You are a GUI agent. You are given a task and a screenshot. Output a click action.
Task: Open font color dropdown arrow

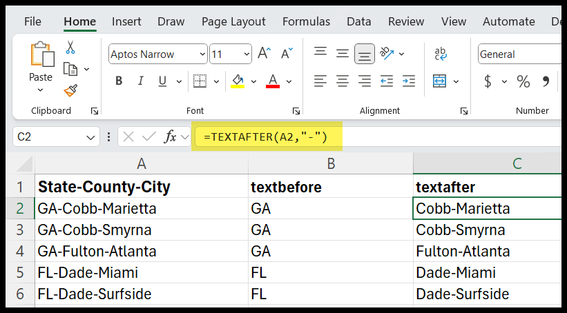tap(289, 81)
